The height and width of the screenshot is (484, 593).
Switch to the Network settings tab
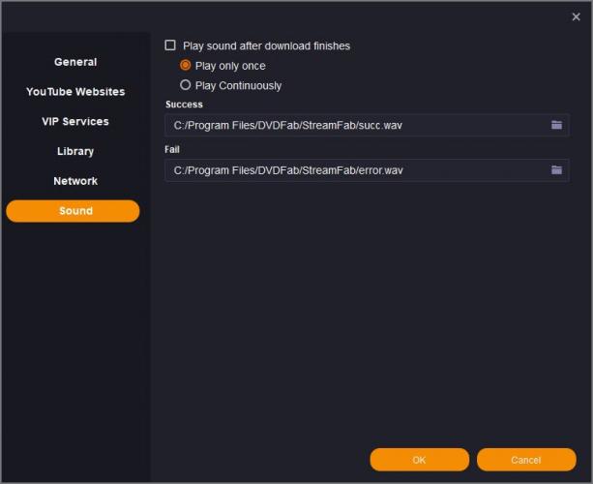click(x=75, y=181)
